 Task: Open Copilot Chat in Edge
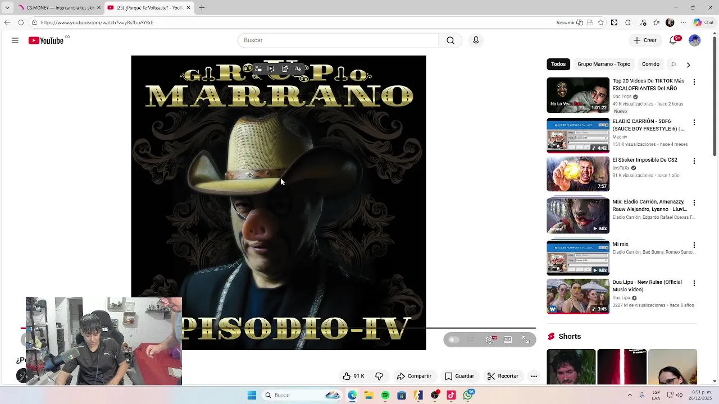[x=703, y=22]
